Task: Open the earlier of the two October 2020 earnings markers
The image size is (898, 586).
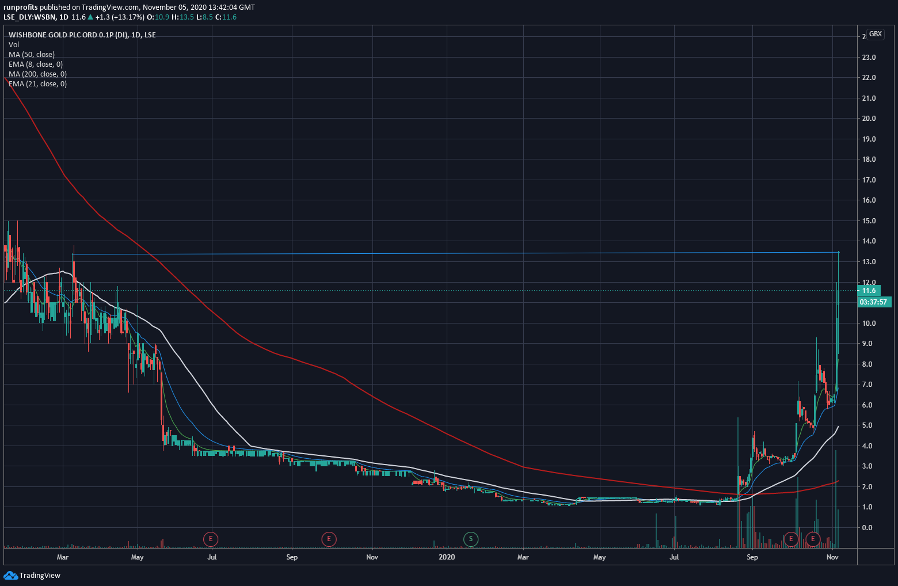Action: [791, 539]
